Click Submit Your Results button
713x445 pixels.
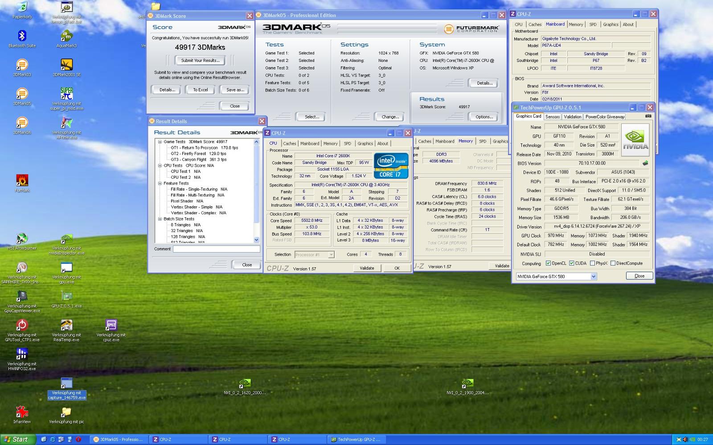tap(200, 60)
